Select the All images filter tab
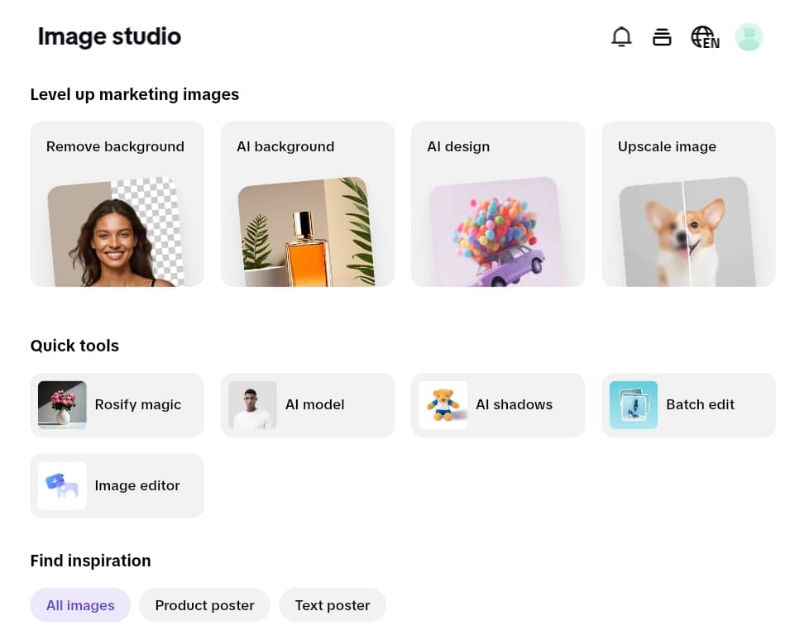 click(x=80, y=604)
